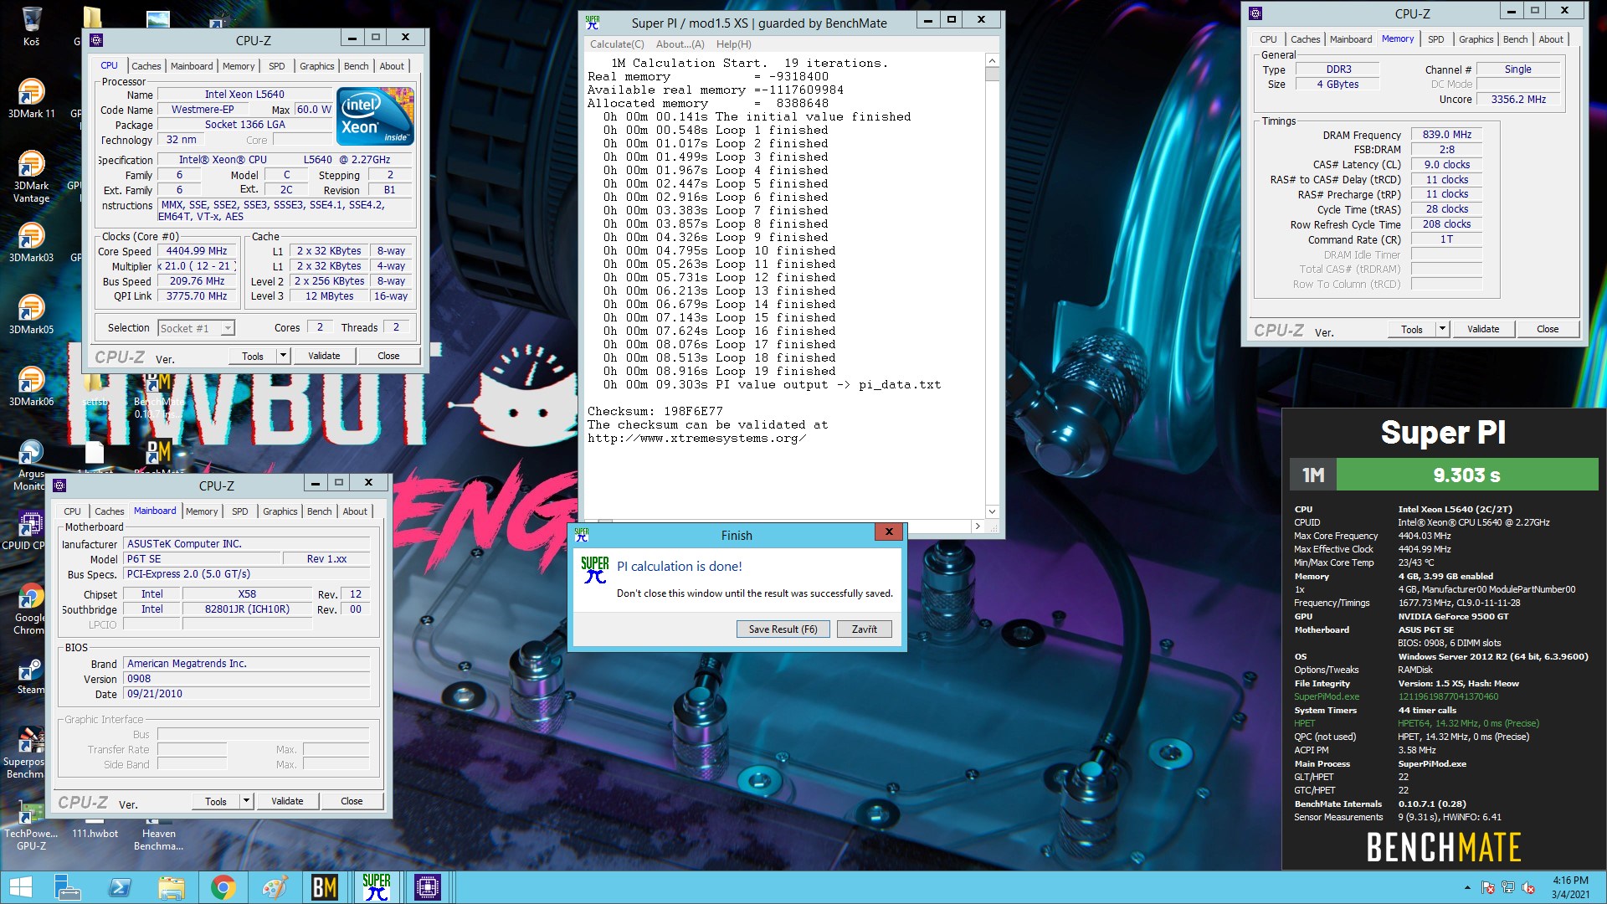Open File Explorer from the taskbar
The image size is (1607, 904).
(172, 887)
